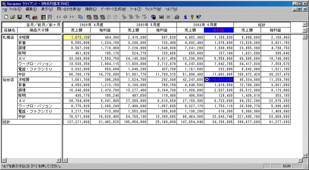Click the first greyed drill-level icon
Viewport: 309px width, 170px height.
click(124, 17)
